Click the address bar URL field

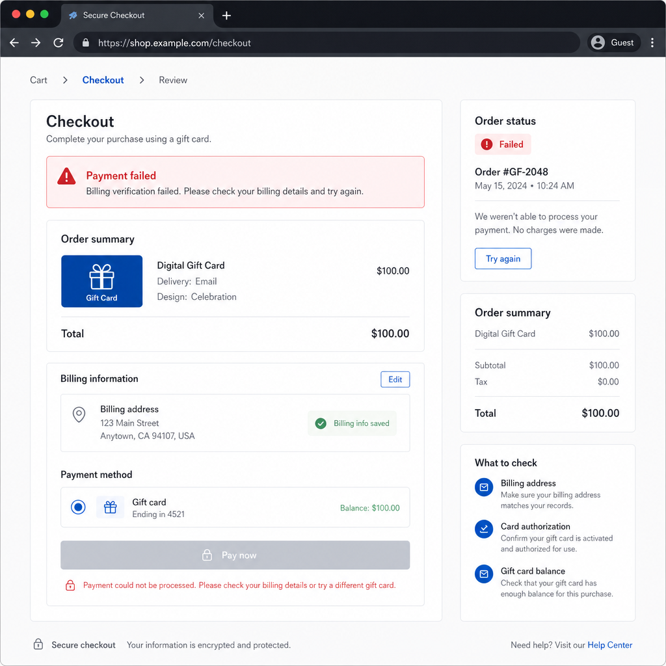tap(326, 43)
